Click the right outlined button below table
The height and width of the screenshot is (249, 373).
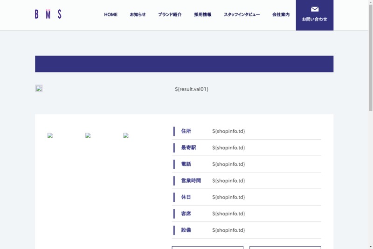[285, 247]
